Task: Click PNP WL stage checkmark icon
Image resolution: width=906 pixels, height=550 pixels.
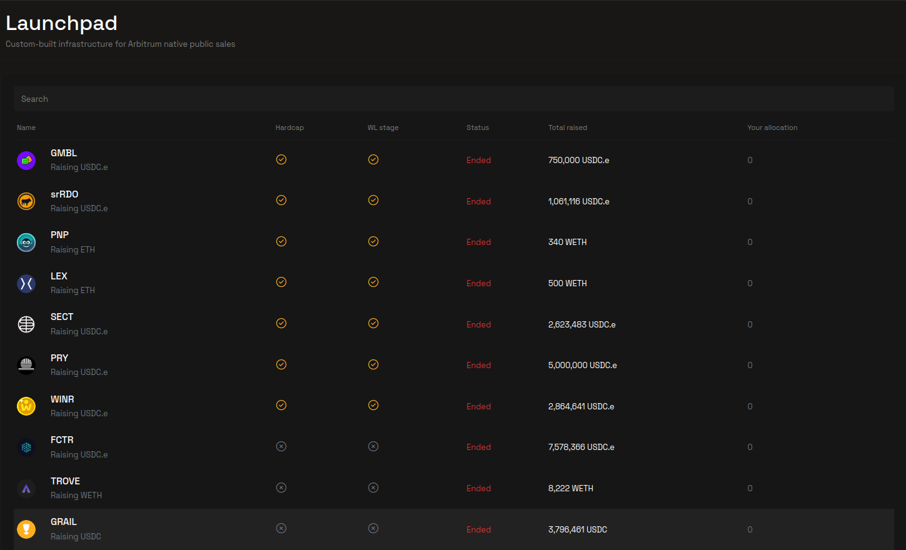Action: coord(373,241)
